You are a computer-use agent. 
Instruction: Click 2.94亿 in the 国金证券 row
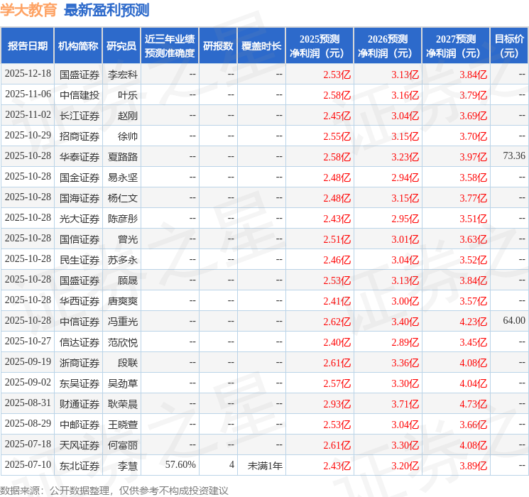tap(405, 177)
